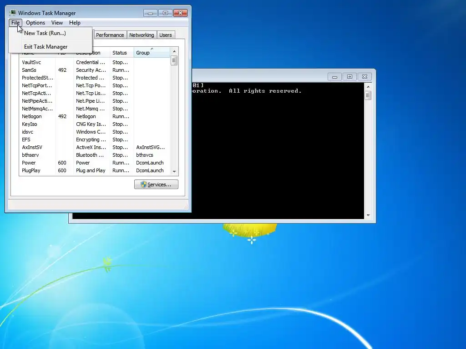Close the Task Manager window
Image resolution: width=466 pixels, height=349 pixels.
180,13
